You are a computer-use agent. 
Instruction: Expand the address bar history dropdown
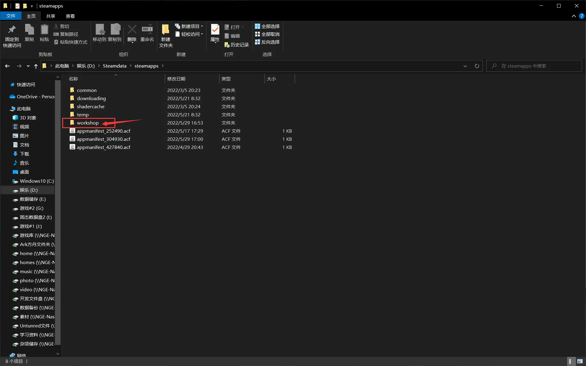click(x=465, y=66)
